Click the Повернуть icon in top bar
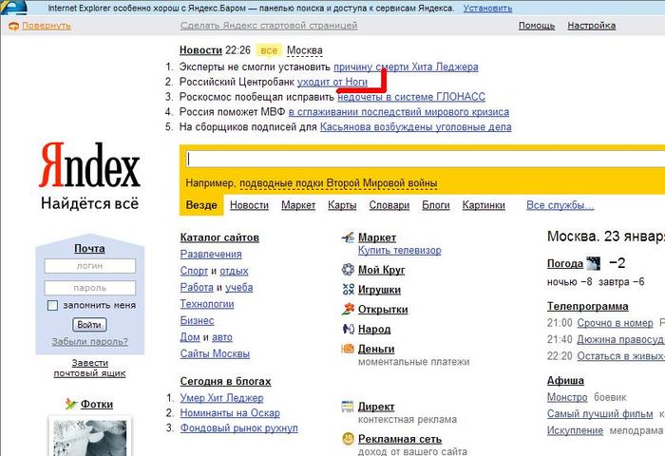 point(13,26)
